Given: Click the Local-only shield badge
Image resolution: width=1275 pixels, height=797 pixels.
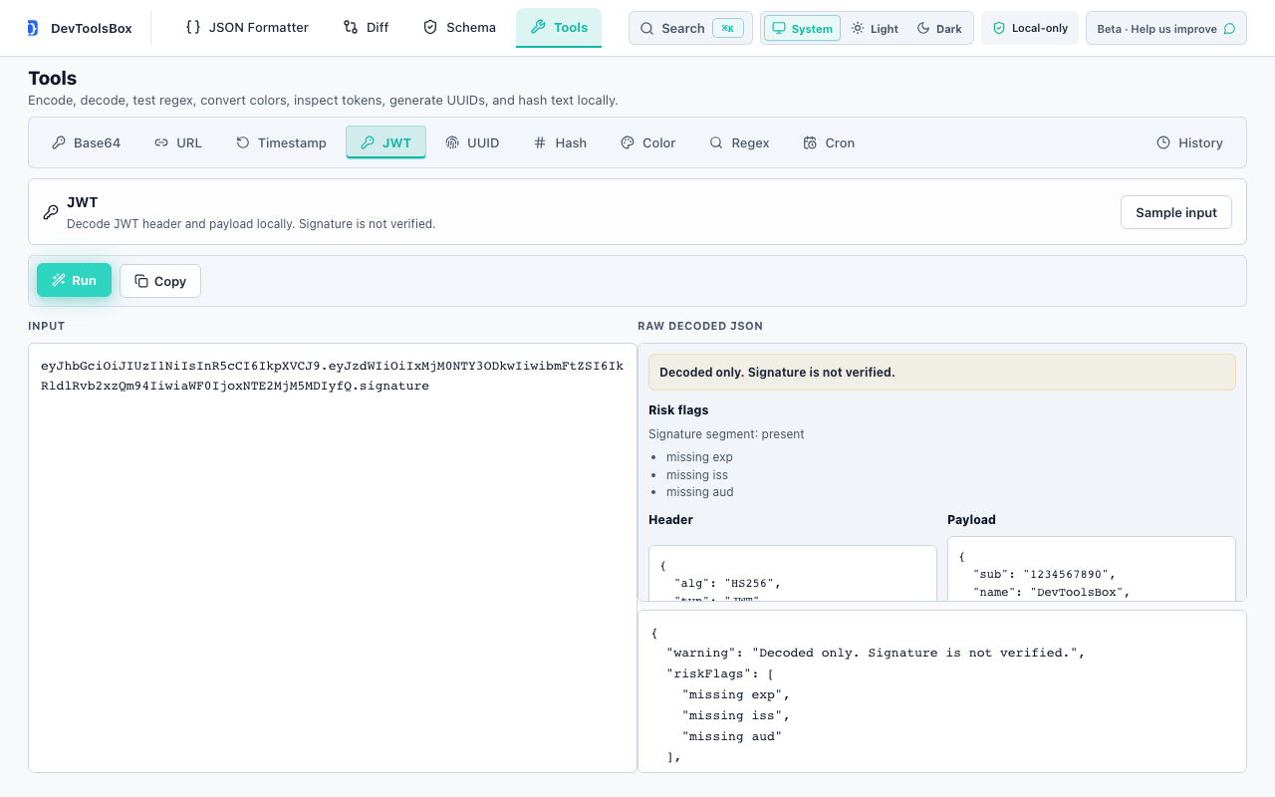Looking at the screenshot, I should pos(1030,28).
